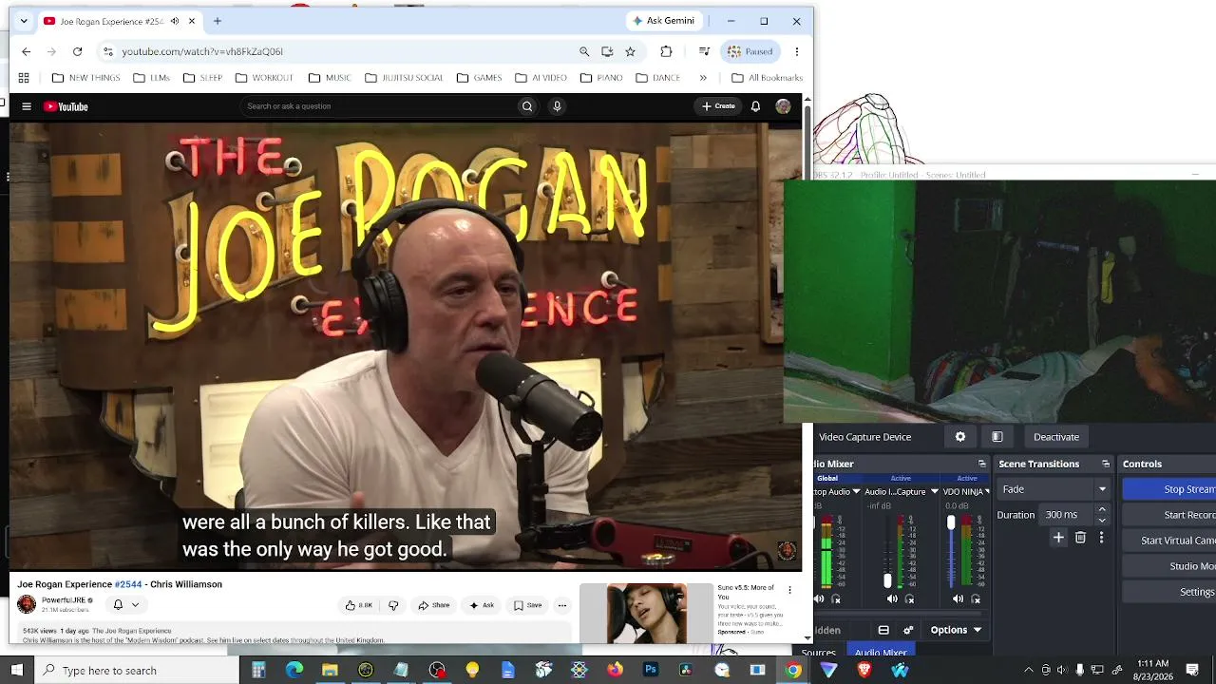Open a new Chrome tab
This screenshot has width=1216, height=684.
click(x=218, y=21)
